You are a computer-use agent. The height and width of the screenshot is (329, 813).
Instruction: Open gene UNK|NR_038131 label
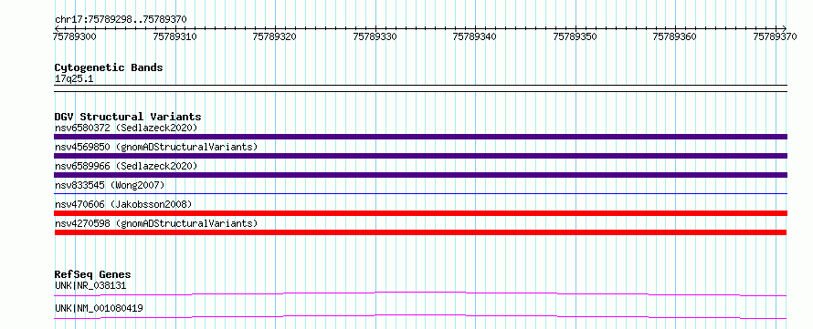90,285
